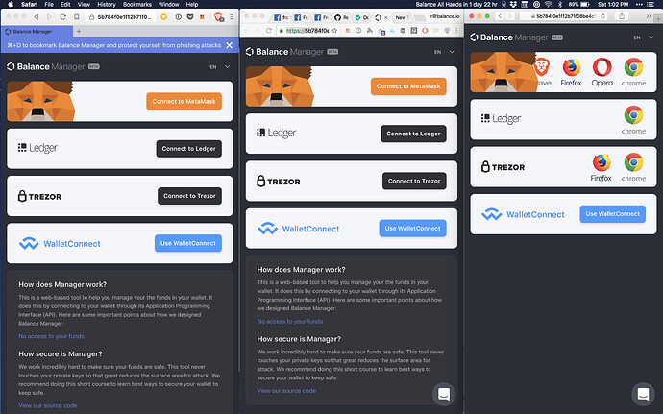Viewport: 663px width, 414px height.
Task: Click Connect to Trezor in Chrome window
Action: (414, 181)
